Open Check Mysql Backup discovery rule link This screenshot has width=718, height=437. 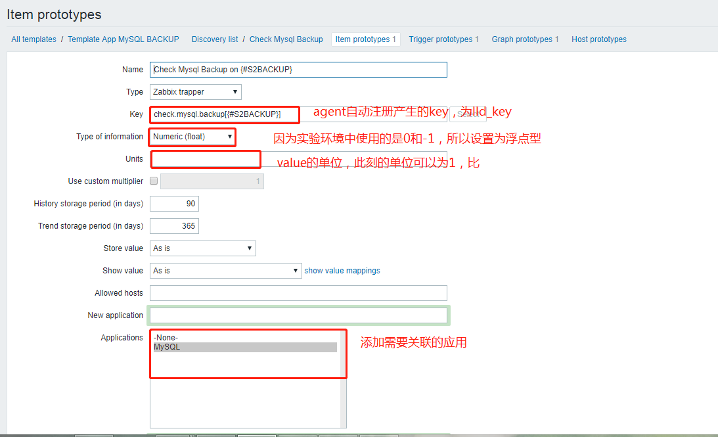286,39
